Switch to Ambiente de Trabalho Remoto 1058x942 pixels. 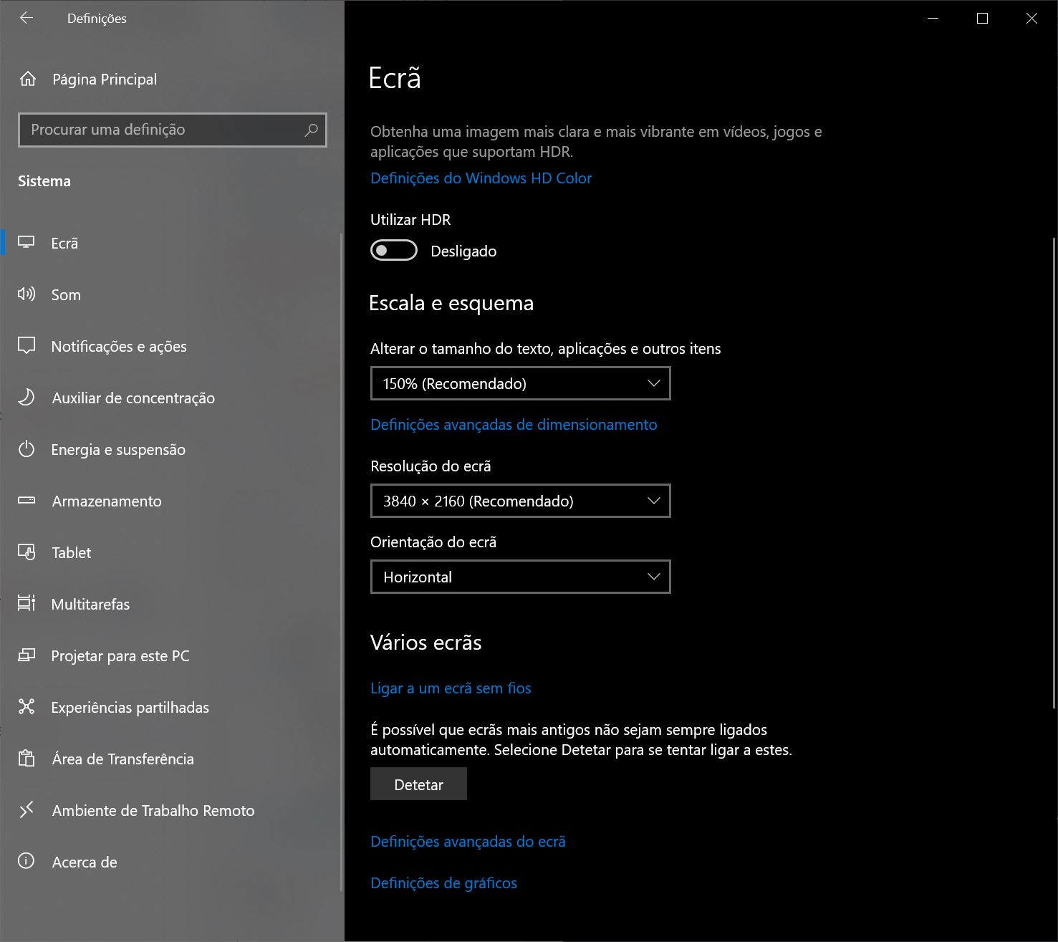(x=152, y=810)
